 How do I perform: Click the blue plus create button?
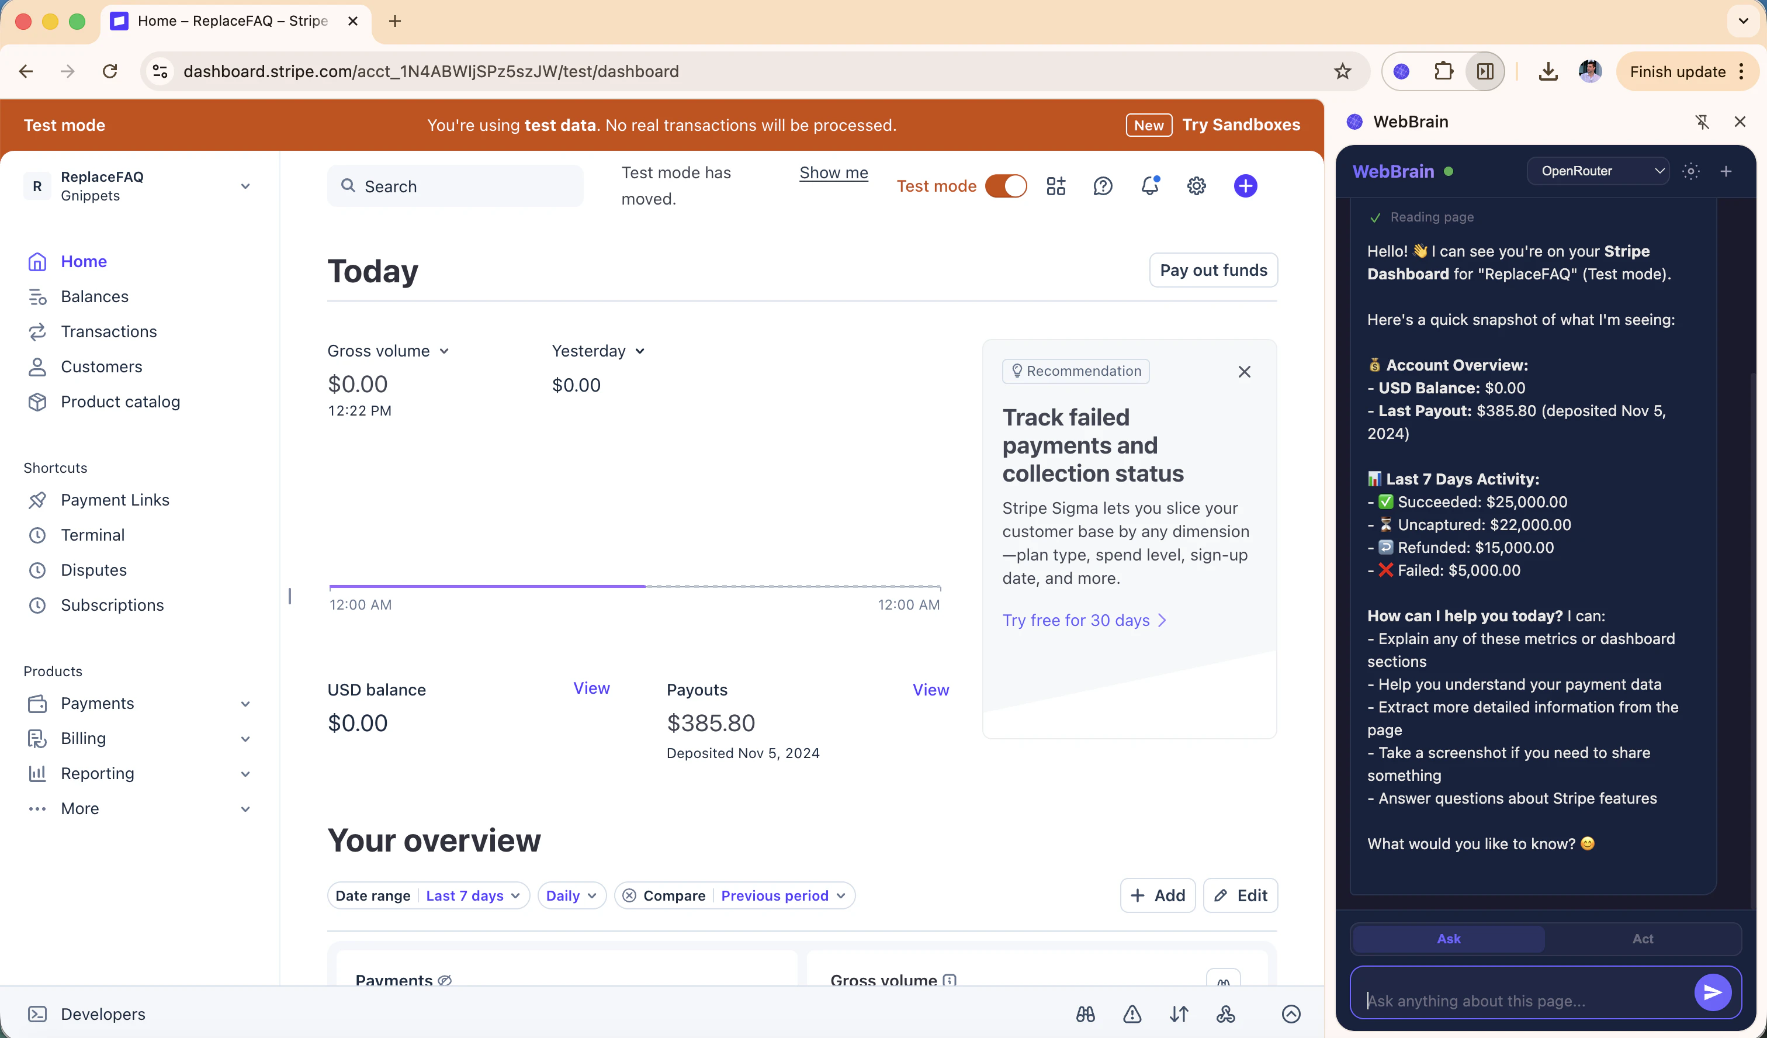[1245, 186]
